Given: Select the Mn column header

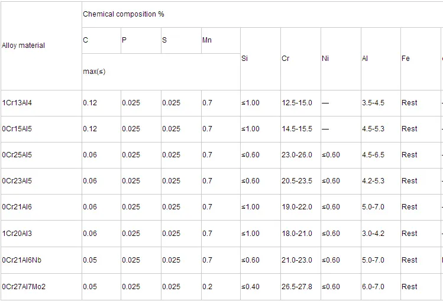Looking at the screenshot, I should [x=207, y=40].
